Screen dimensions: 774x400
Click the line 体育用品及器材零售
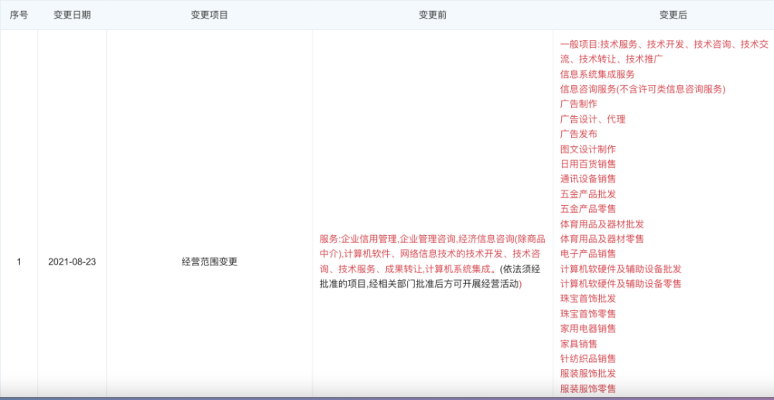pyautogui.click(x=602, y=239)
